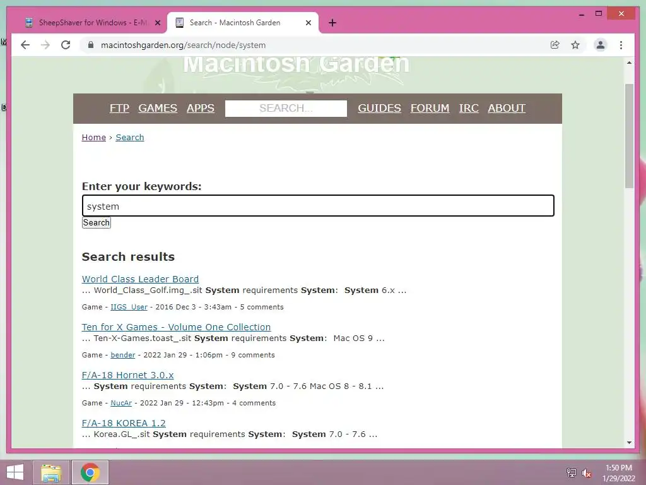Viewport: 646px width, 485px height.
Task: Click the Home breadcrumb link
Action: pyautogui.click(x=94, y=137)
